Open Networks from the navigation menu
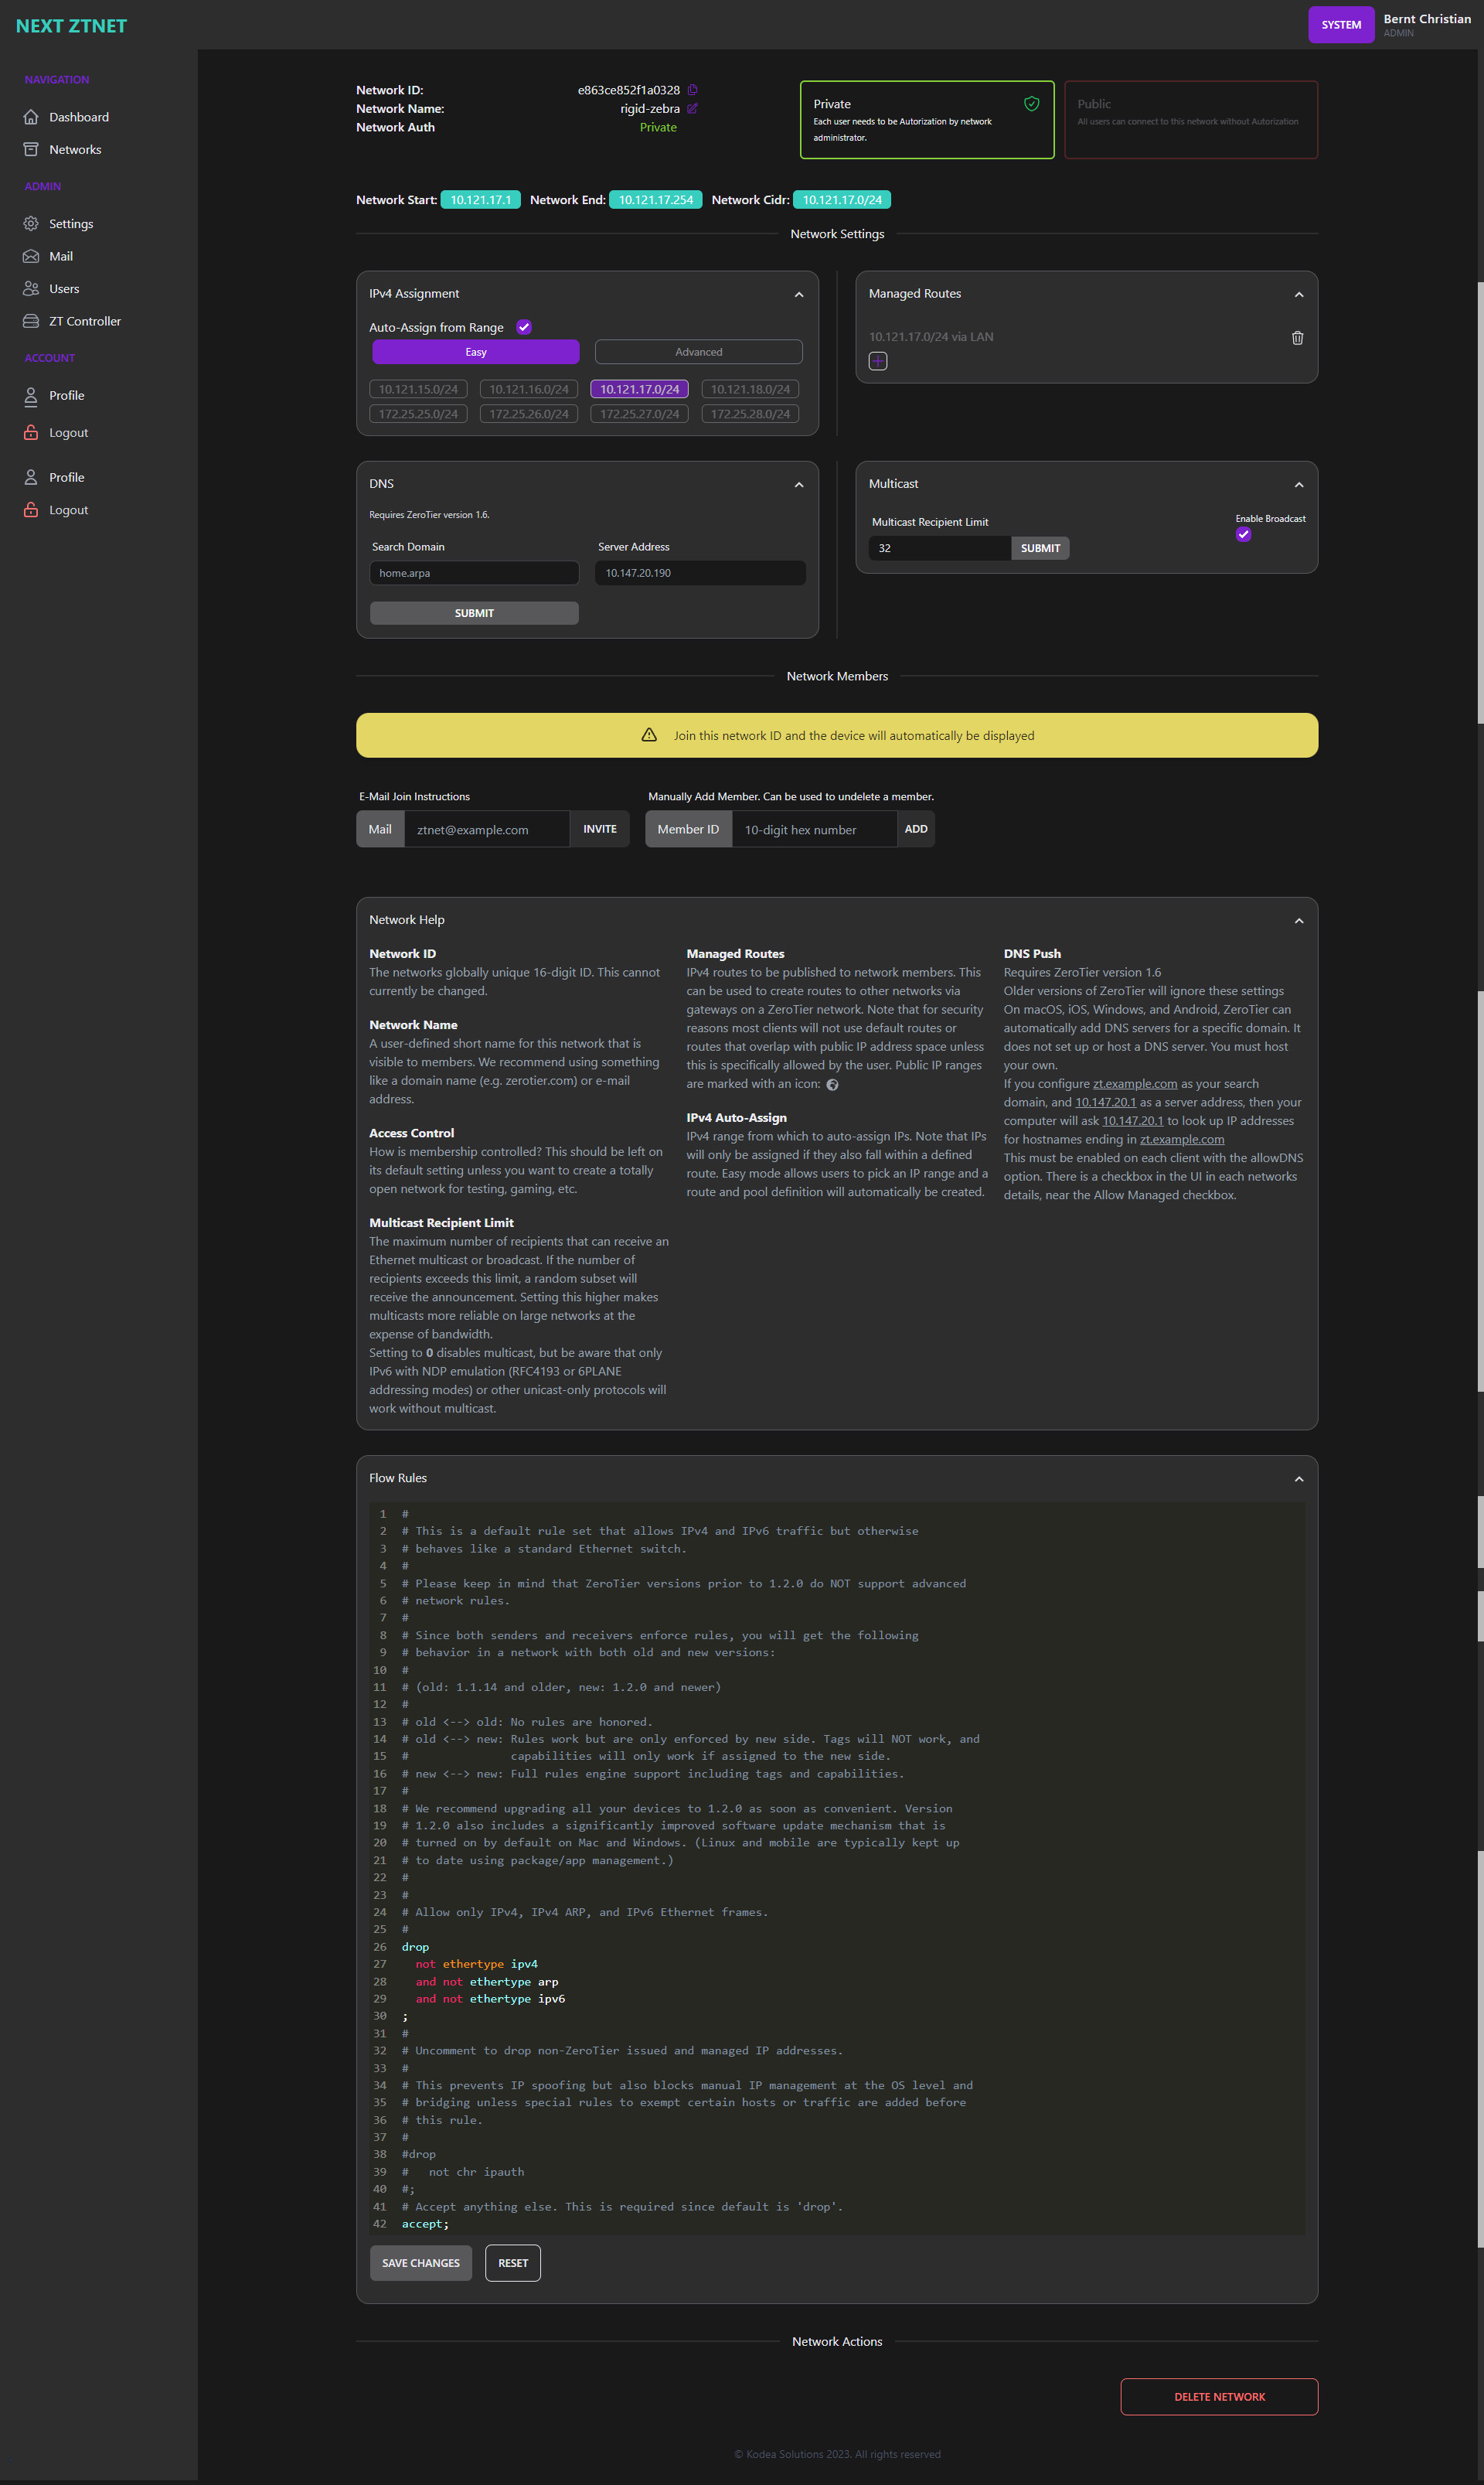Screen dimensions: 1484x2485 75,150
